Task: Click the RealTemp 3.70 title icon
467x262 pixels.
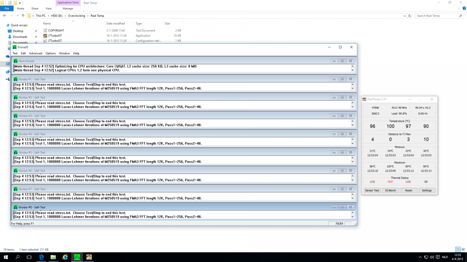Action: [x=365, y=99]
